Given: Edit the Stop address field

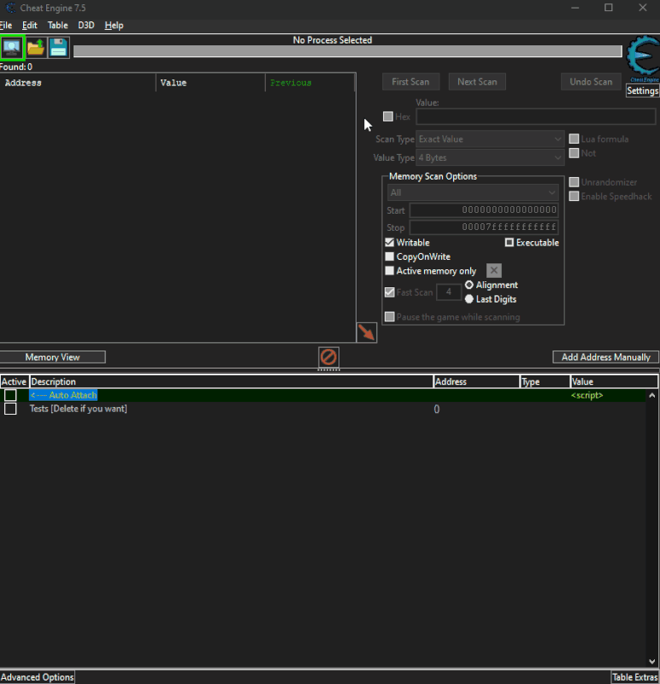Looking at the screenshot, I should click(x=484, y=227).
